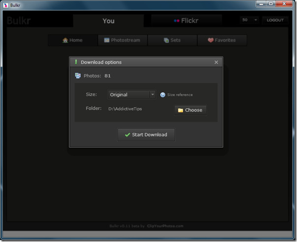The width and height of the screenshot is (297, 242).
Task: Click the Start Download button
Action: click(x=146, y=135)
